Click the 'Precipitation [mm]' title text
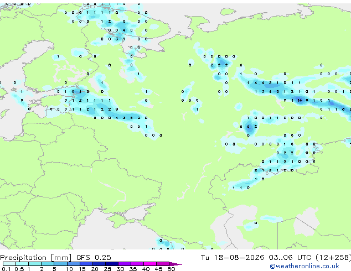The width and height of the screenshot is (351, 271). pyautogui.click(x=36, y=258)
